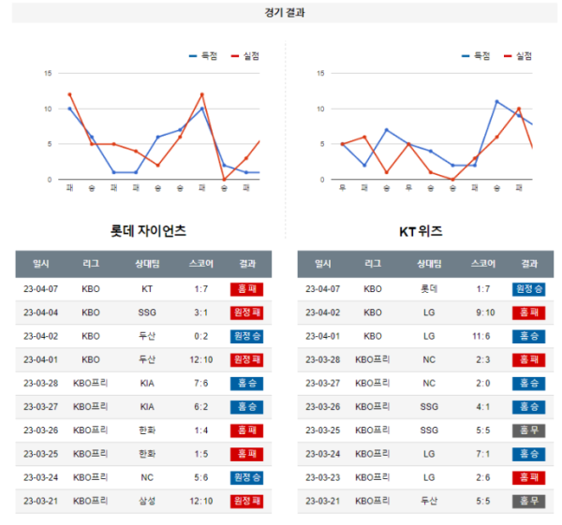This screenshot has width=562, height=525.
Task: Click '홈승' badge on Lotte 23-03-28 row
Action: coord(246,384)
